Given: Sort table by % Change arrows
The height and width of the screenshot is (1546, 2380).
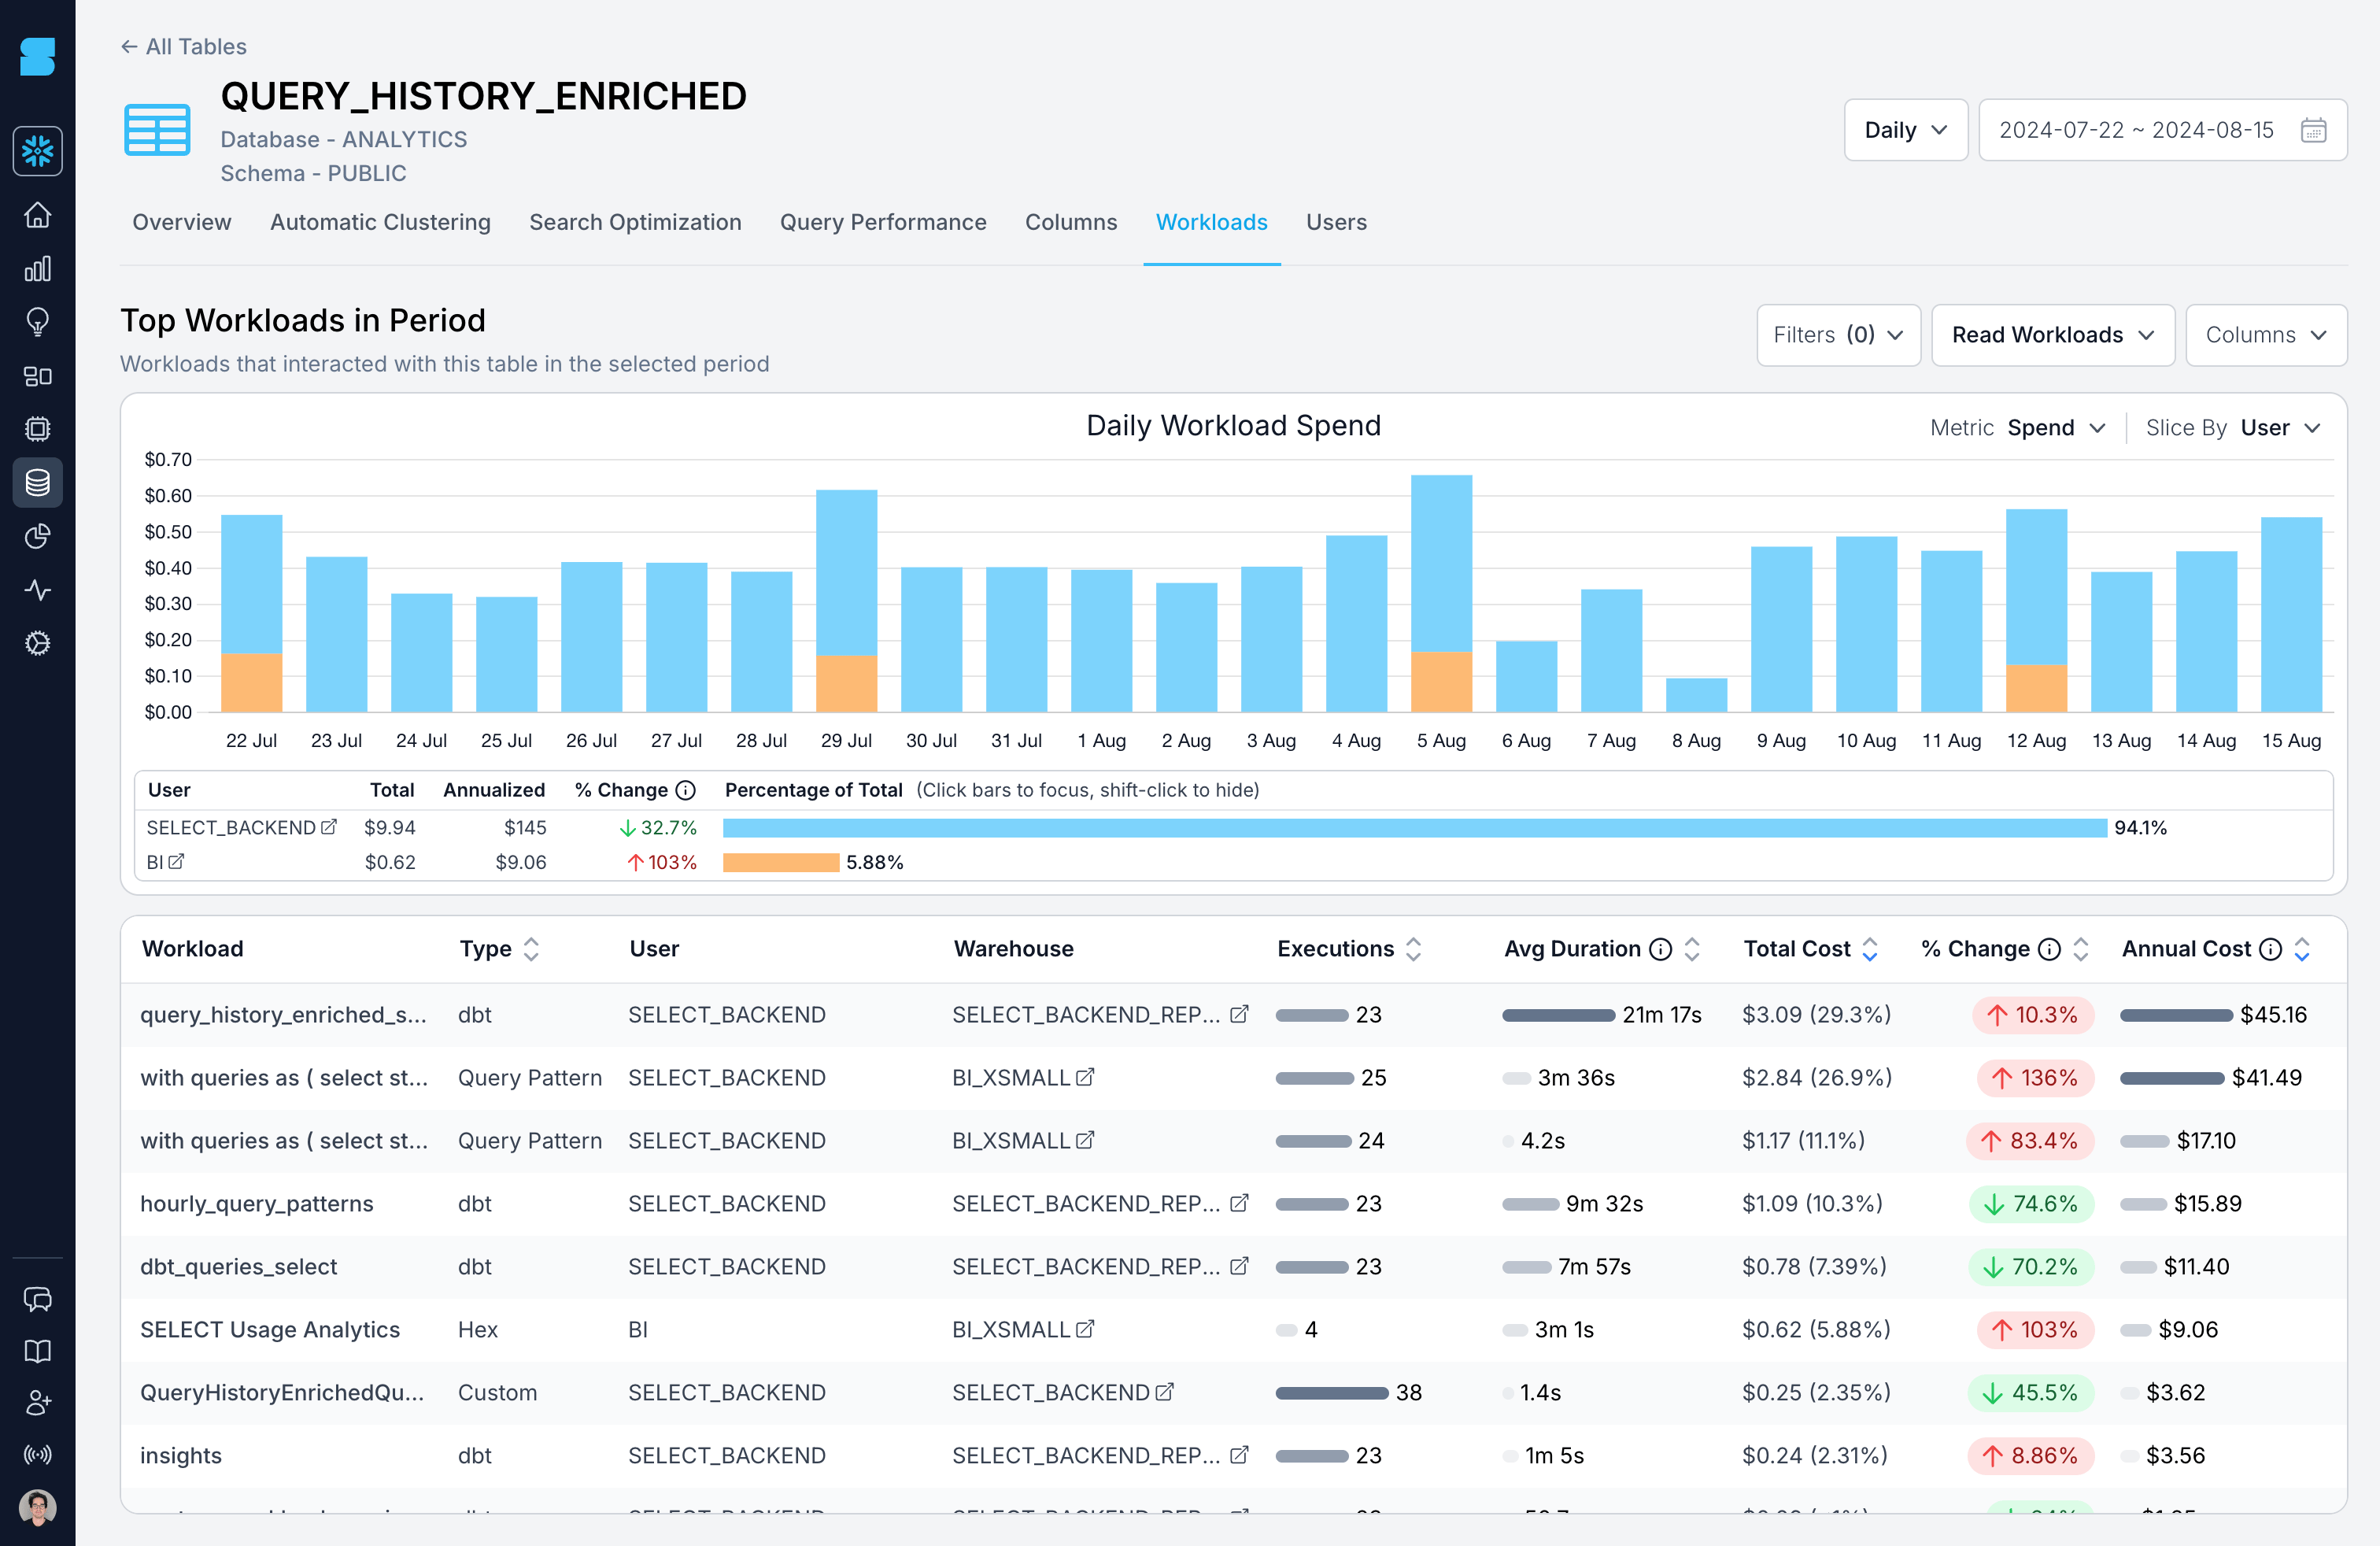Looking at the screenshot, I should click(2080, 949).
